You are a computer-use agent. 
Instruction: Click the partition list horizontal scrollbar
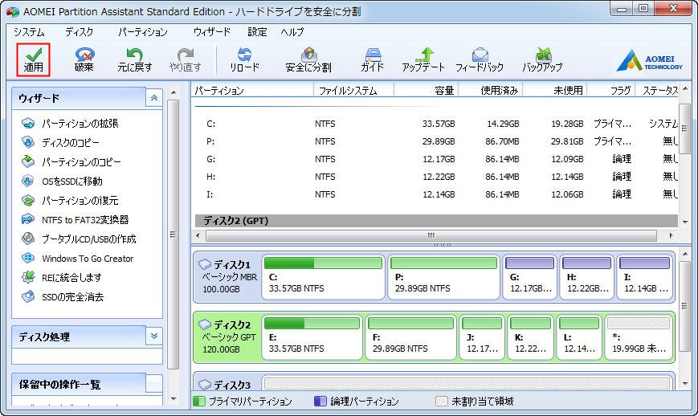click(431, 235)
